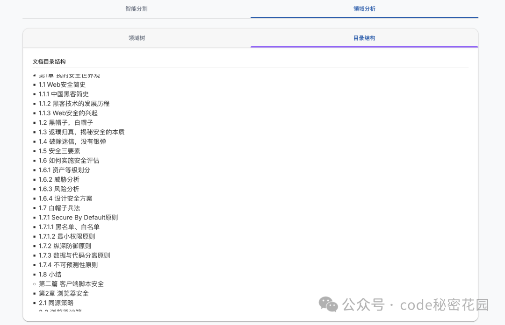The height and width of the screenshot is (325, 505).
Task: Select 1.7.1 Secure By Default原则
Action: (78, 218)
